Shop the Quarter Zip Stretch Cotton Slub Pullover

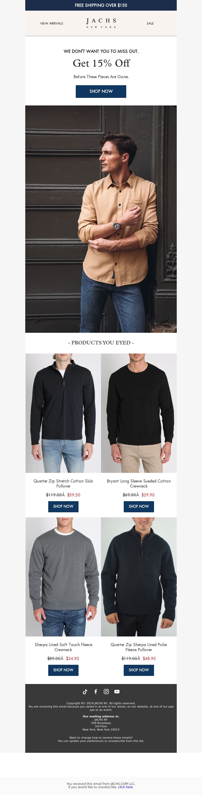click(x=63, y=506)
